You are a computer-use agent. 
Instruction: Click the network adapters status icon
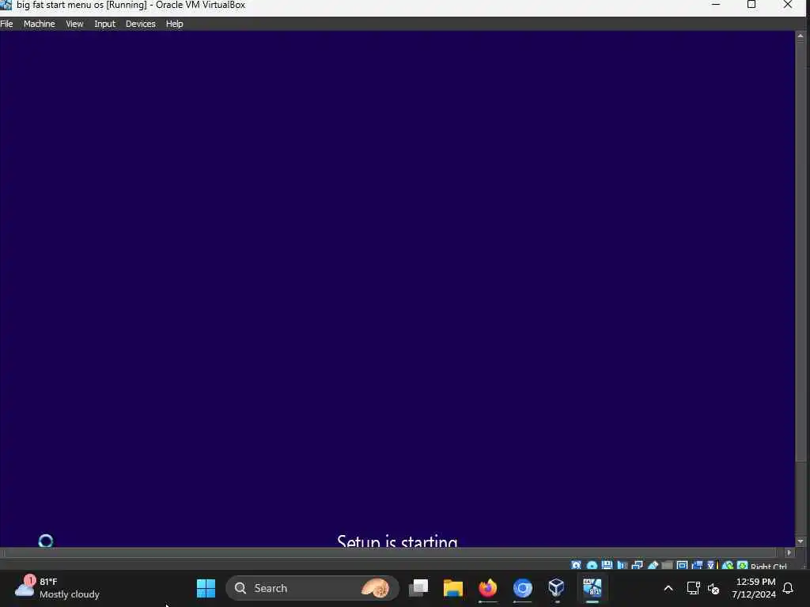point(637,565)
